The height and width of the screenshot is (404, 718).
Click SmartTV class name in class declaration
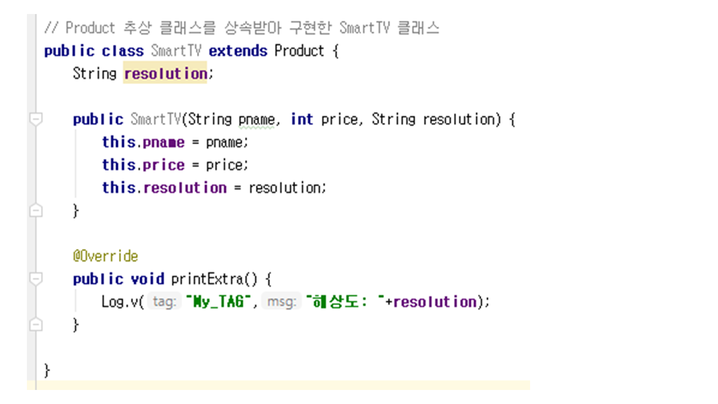click(176, 51)
